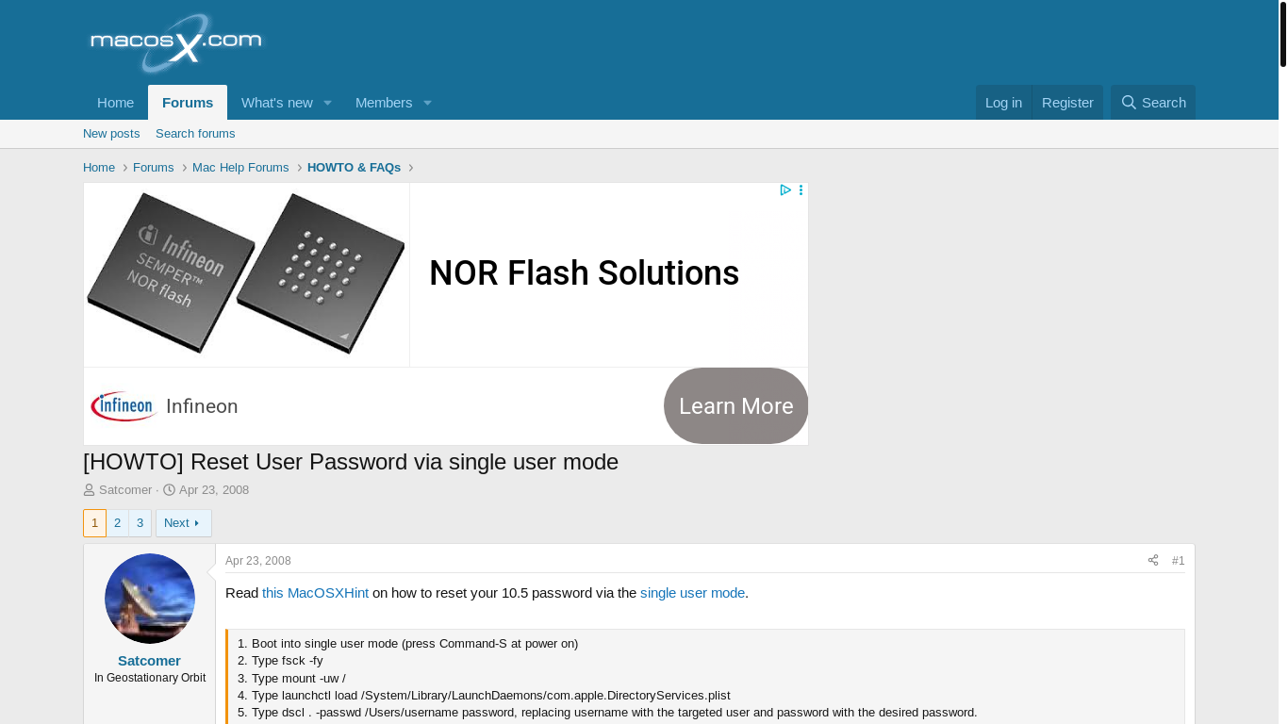1288x724 pixels.
Task: Jump to page 3 of the thread
Action: (140, 523)
